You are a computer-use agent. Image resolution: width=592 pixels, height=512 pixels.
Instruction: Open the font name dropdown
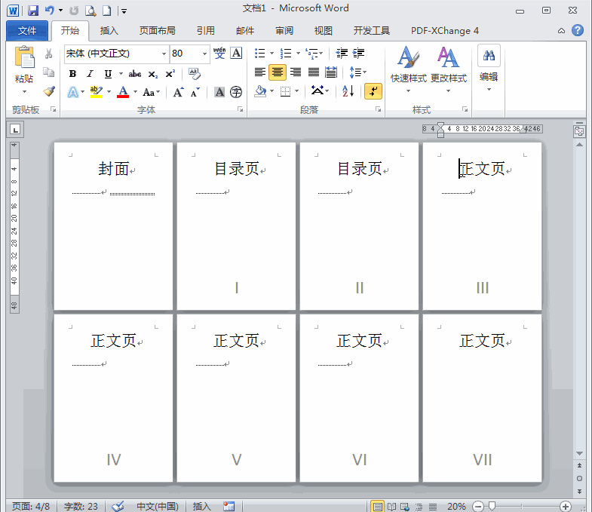(164, 54)
